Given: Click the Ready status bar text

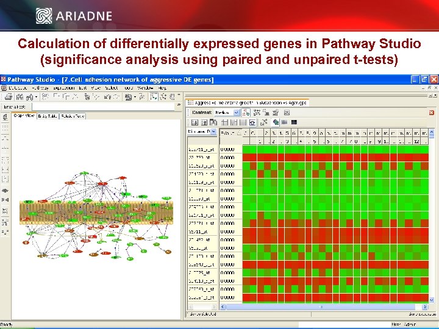Looking at the screenshot, I should tap(6, 325).
